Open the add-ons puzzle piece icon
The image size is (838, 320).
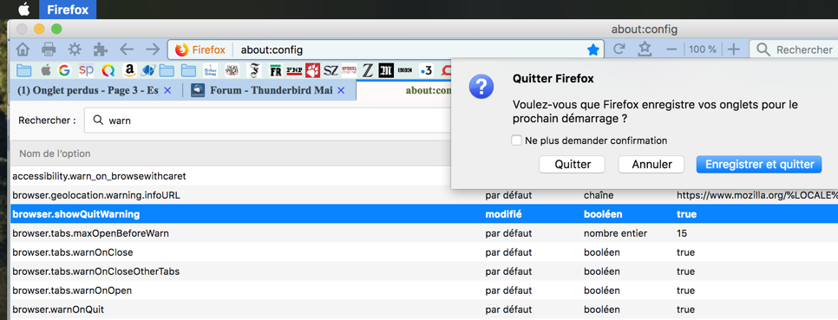pos(100,49)
